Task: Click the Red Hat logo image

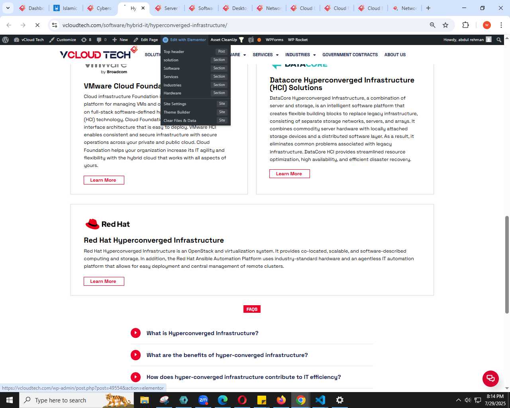Action: 108,224
